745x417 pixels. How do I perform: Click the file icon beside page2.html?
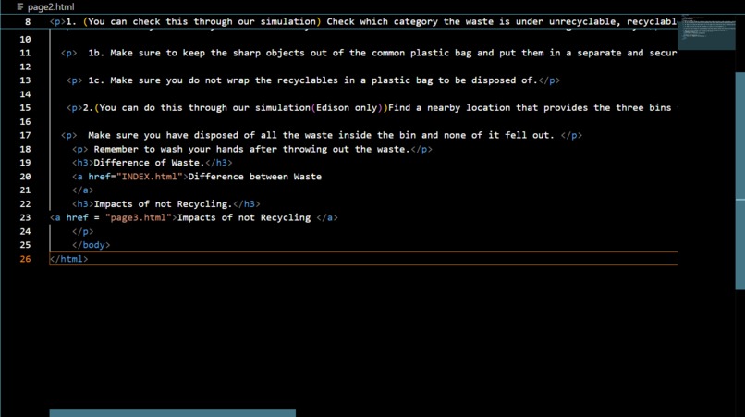pos(20,6)
